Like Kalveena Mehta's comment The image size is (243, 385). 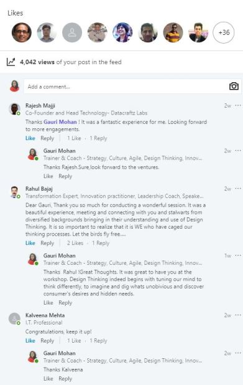(30, 341)
